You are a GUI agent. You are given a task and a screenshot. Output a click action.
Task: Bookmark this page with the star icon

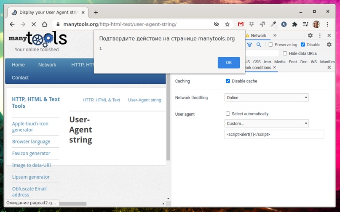pos(227,24)
